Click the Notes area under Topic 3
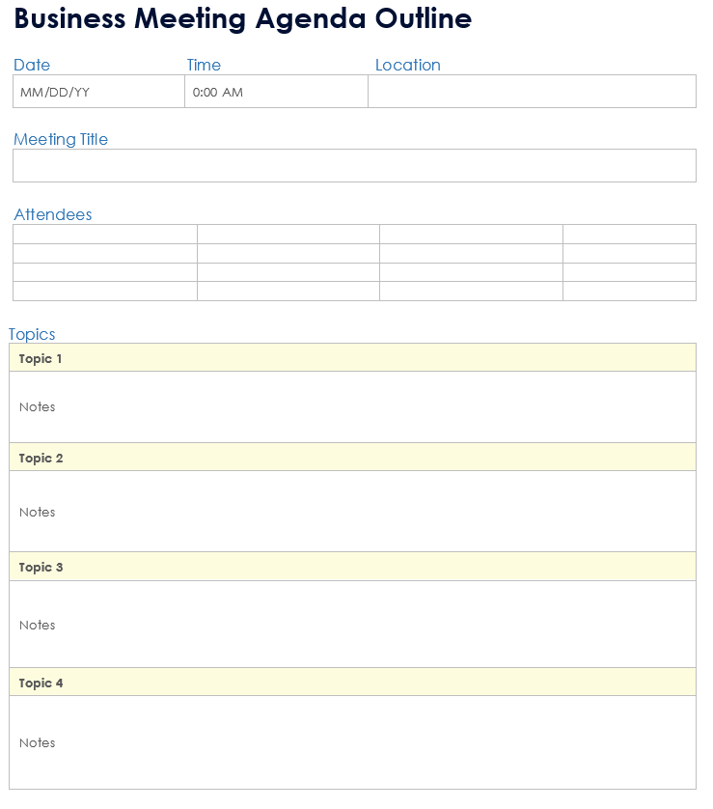 [352, 625]
